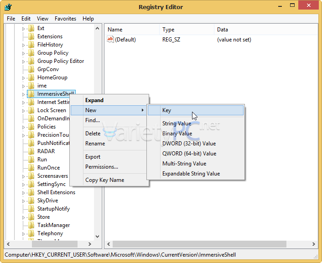Image resolution: width=322 pixels, height=263 pixels.
Task: Click the Screensavers folder icon
Action: tap(31, 176)
